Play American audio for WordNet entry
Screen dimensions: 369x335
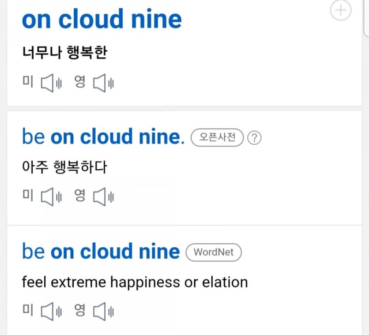pyautogui.click(x=51, y=311)
